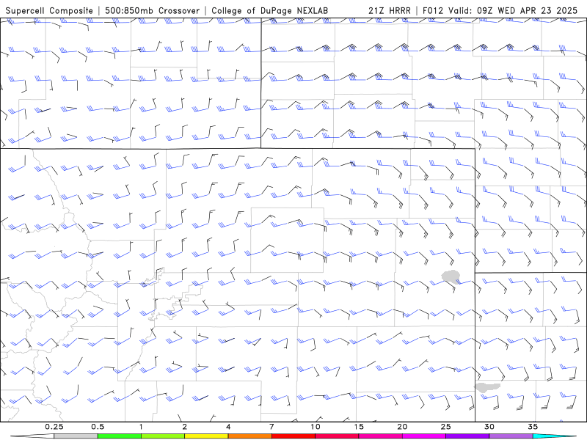Click College of DuPage NEXLAB text

click(x=269, y=11)
